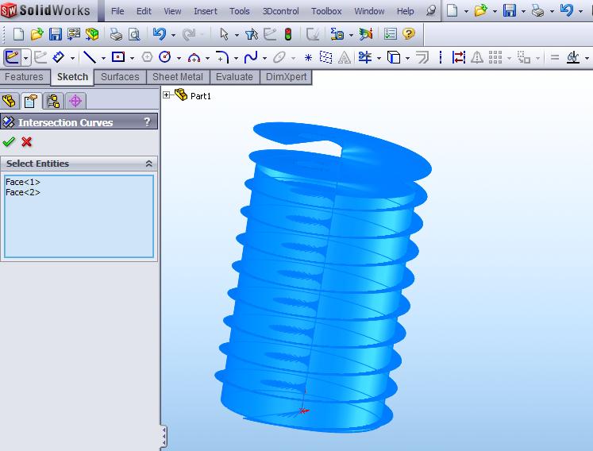Click the Trim Entities tool
The width and height of the screenshot is (593, 451).
click(365, 57)
